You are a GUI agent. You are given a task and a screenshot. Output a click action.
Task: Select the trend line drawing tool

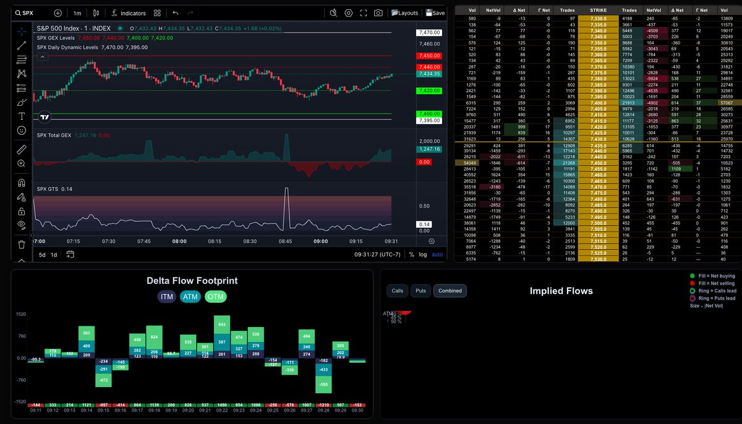(x=22, y=45)
